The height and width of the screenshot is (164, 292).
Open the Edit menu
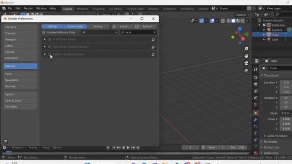click(18, 8)
